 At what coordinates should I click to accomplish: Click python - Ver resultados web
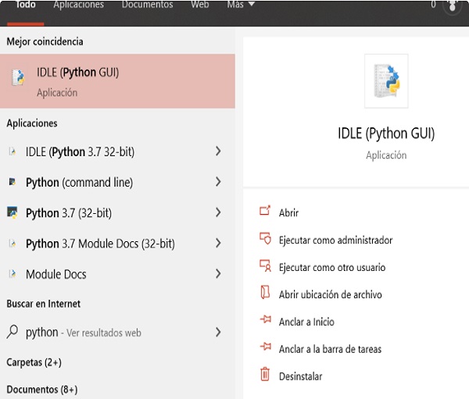(117, 332)
